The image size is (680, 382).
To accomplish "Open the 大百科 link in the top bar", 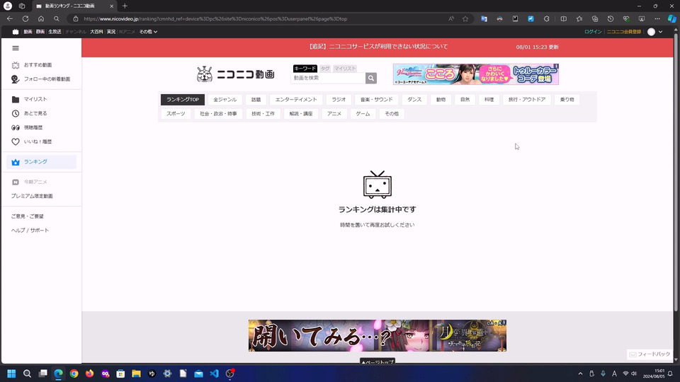I will [x=96, y=32].
